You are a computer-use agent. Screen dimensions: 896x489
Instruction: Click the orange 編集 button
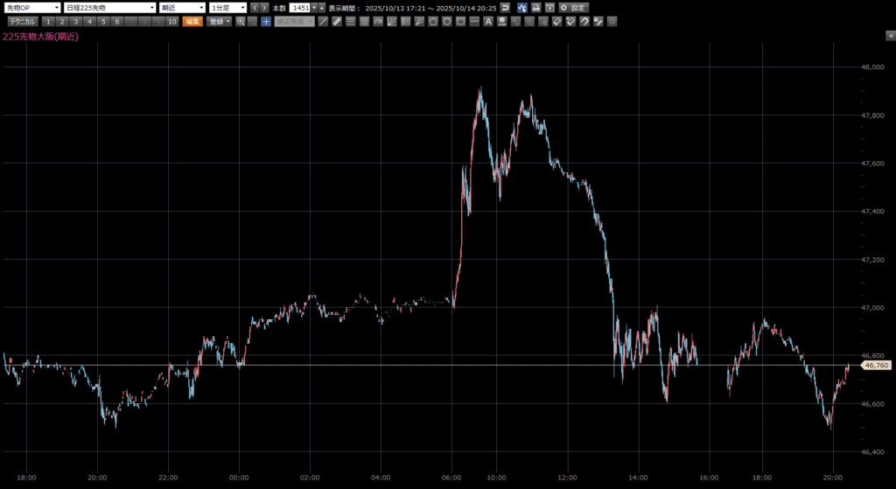click(192, 21)
